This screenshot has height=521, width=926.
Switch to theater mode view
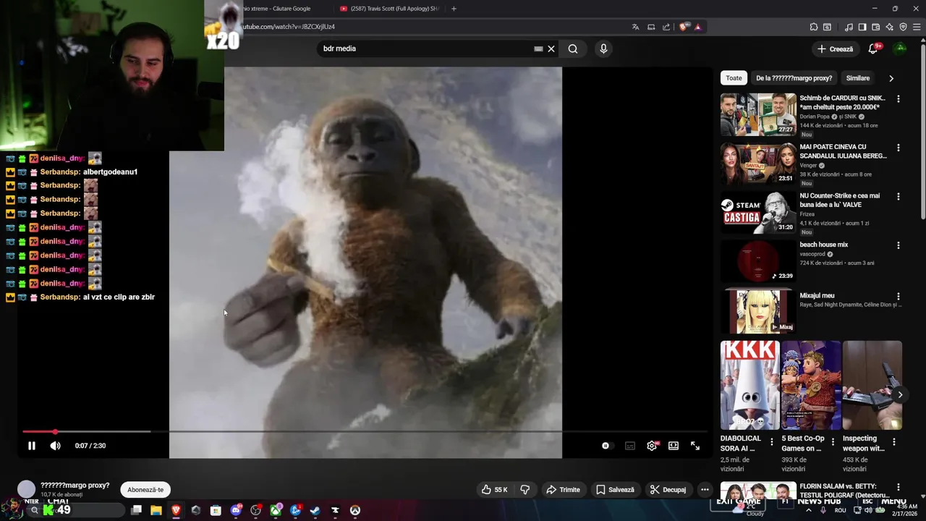[674, 446]
